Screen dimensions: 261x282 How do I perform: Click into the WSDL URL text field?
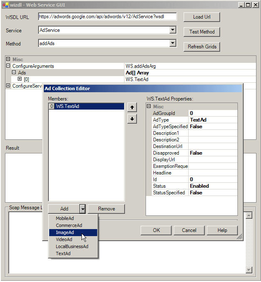pos(108,17)
